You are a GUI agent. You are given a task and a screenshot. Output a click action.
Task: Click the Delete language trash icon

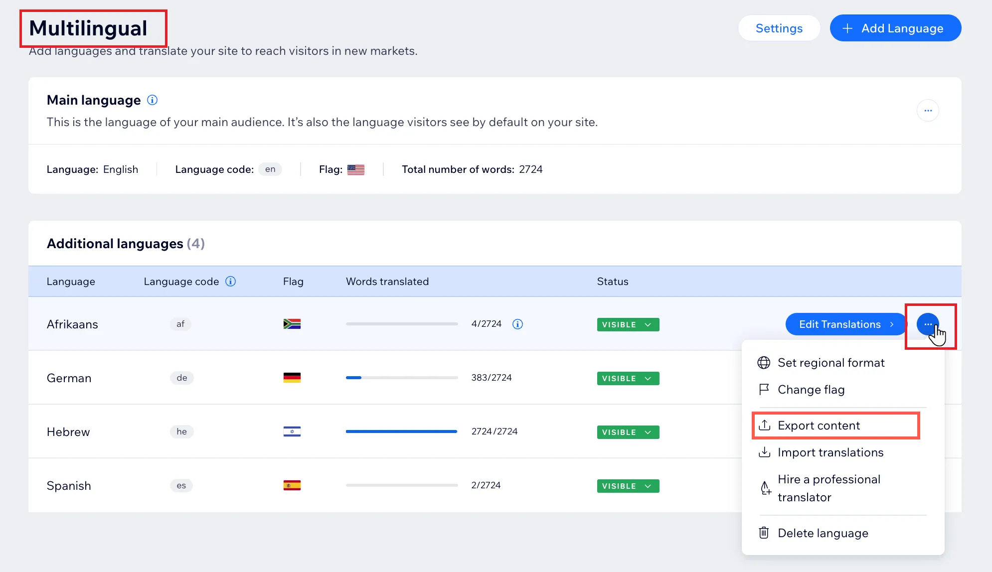point(764,533)
